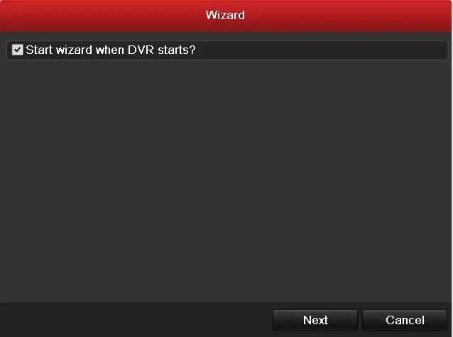The width and height of the screenshot is (453, 337).
Task: Toggle the checkmark icon beside Start wizard
Action: tap(17, 50)
